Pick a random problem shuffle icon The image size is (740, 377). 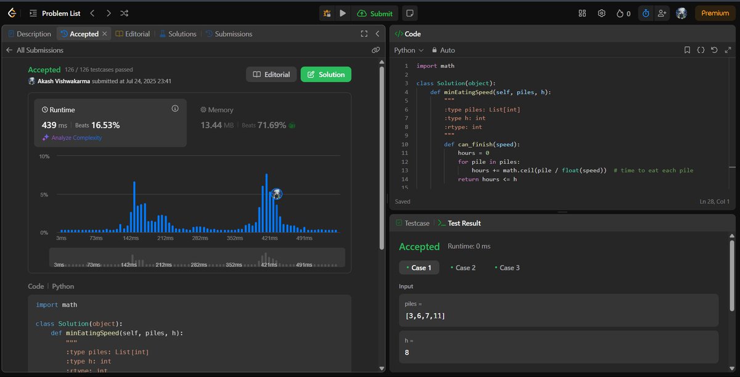click(125, 13)
